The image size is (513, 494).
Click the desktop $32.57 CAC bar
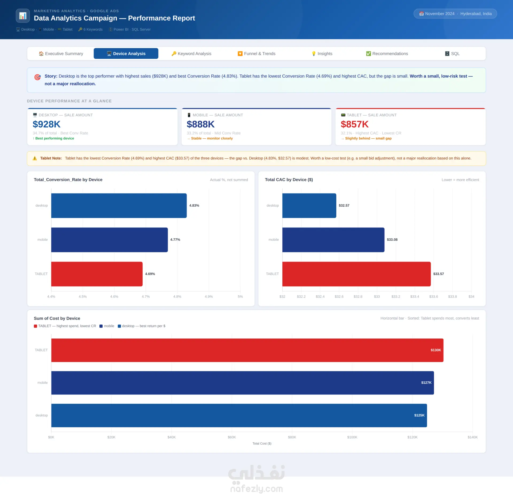click(309, 206)
